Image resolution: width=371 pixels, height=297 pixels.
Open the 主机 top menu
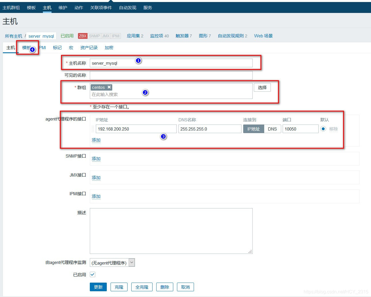tap(47, 7)
